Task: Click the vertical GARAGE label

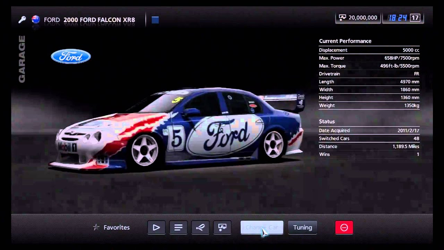Action: click(22, 59)
